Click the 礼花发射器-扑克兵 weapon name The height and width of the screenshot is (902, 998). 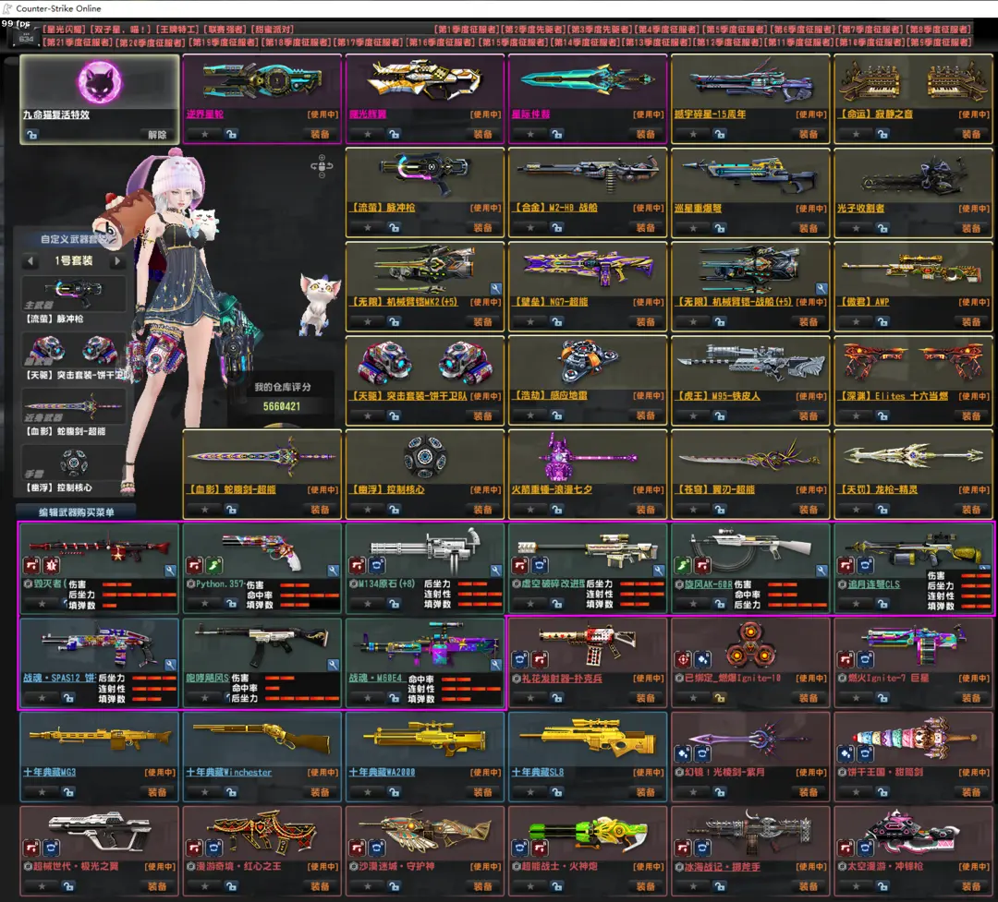click(562, 679)
